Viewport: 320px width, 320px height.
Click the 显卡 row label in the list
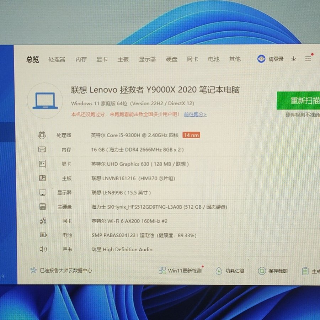pos(66,164)
